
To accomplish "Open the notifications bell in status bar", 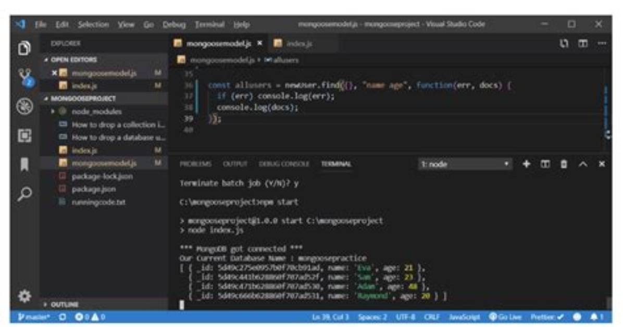I will (x=597, y=317).
